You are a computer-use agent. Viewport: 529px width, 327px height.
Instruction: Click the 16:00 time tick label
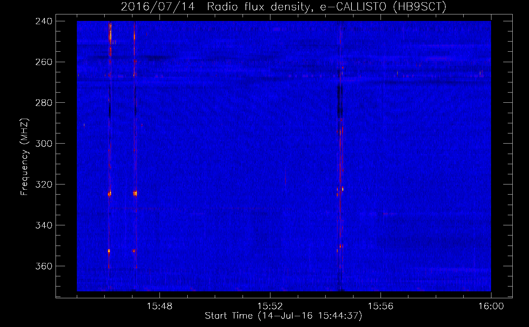point(491,306)
